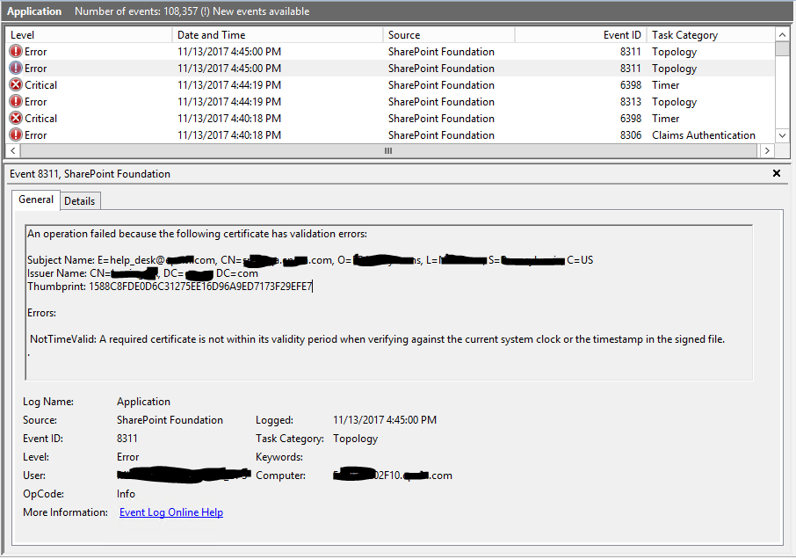Click the Subject Name line in the description
This screenshot has width=796, height=559.
point(310,260)
